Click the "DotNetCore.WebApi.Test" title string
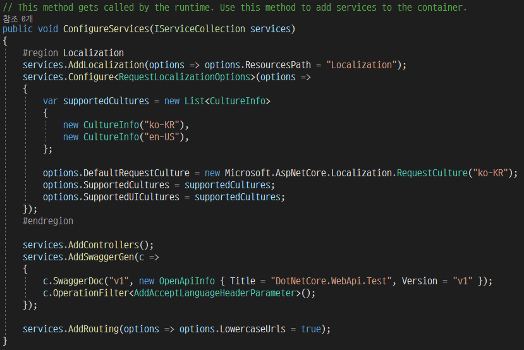This screenshot has height=350, width=524. click(x=331, y=281)
